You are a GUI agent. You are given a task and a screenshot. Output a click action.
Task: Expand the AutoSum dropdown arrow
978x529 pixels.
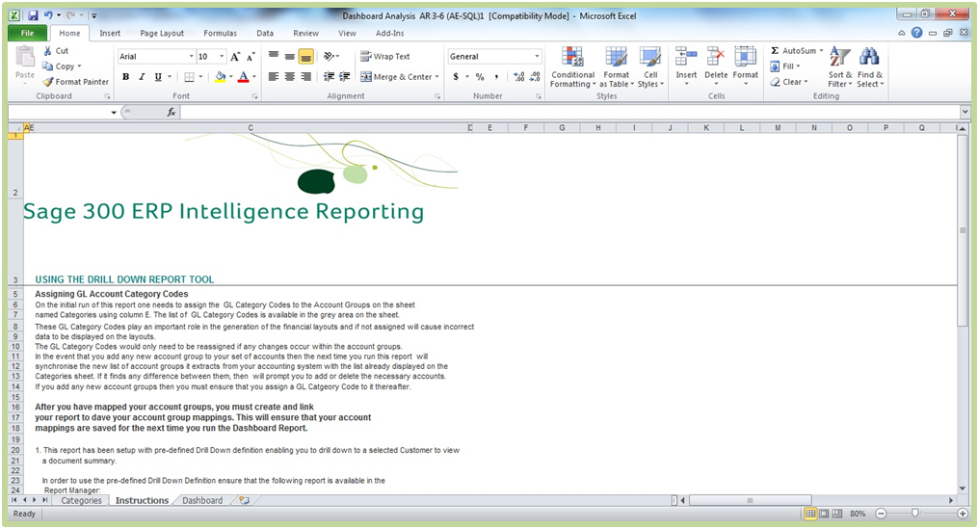click(821, 50)
